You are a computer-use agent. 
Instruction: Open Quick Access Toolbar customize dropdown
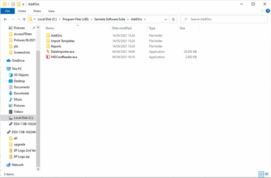[x=23, y=4]
